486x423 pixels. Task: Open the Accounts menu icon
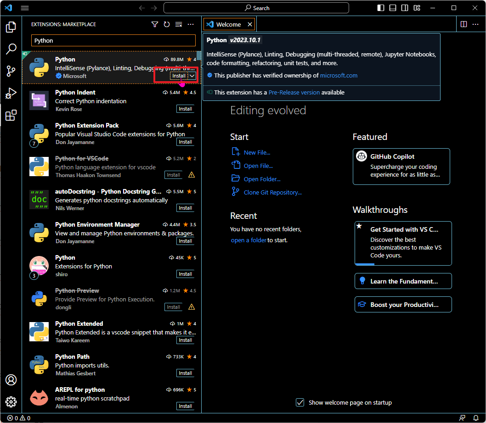[11, 380]
